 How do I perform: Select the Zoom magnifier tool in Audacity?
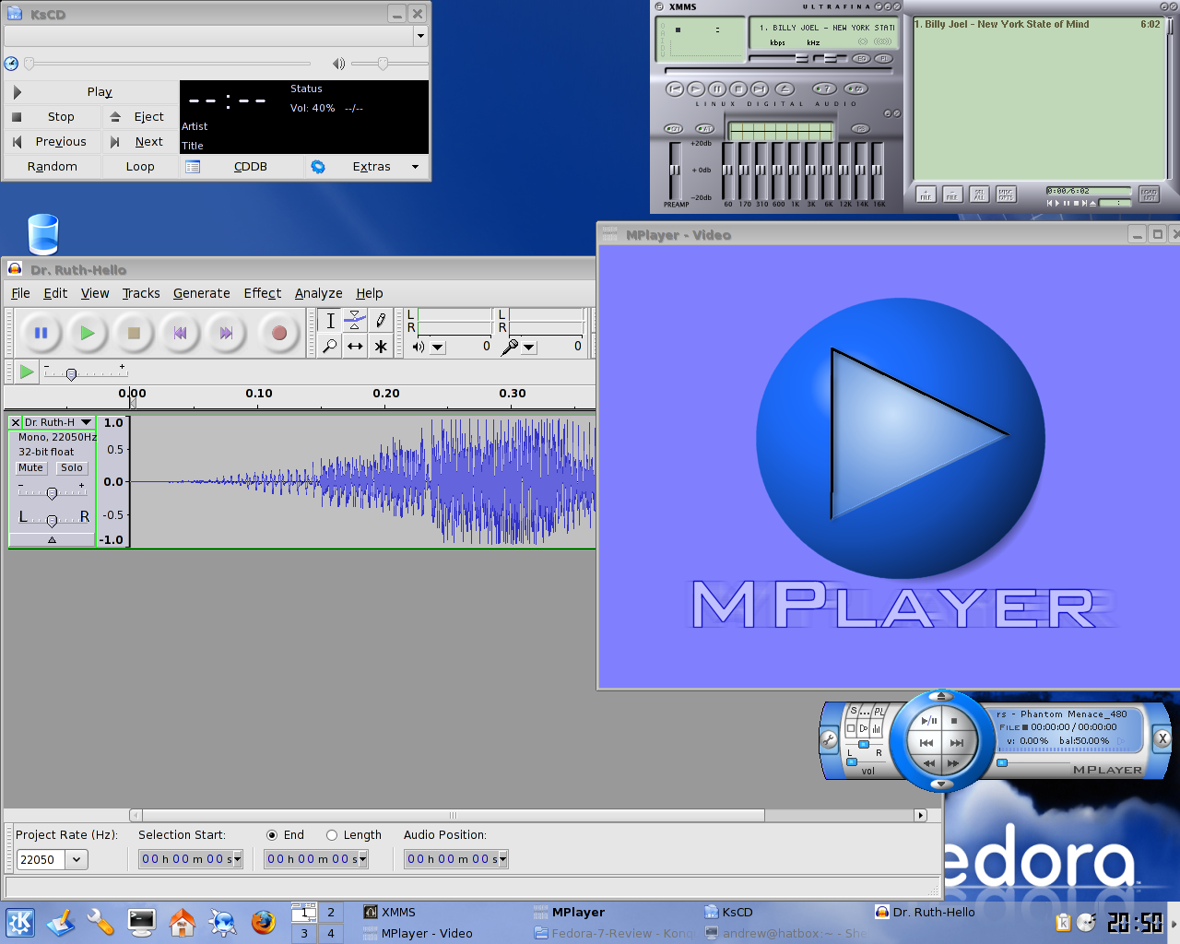pos(330,347)
